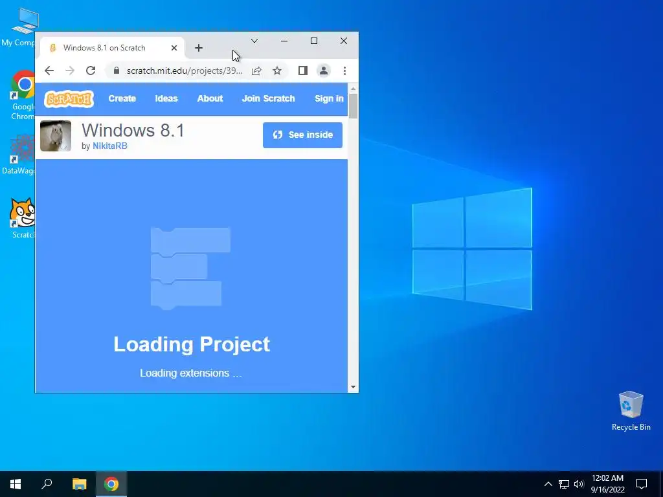Click the Scratch logo
The height and width of the screenshot is (497, 663).
point(69,99)
